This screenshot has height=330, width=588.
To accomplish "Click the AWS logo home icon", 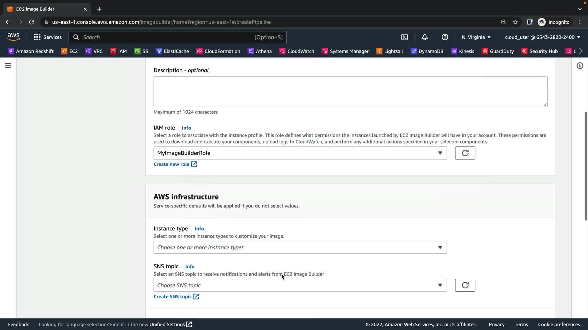I will [13, 37].
